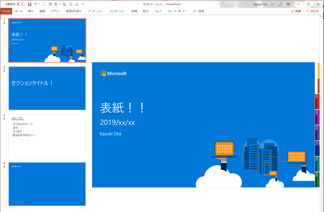Image resolution: width=324 pixels, height=212 pixels.
Task: Open the undo history dropdown arrow
Action: 39,4
